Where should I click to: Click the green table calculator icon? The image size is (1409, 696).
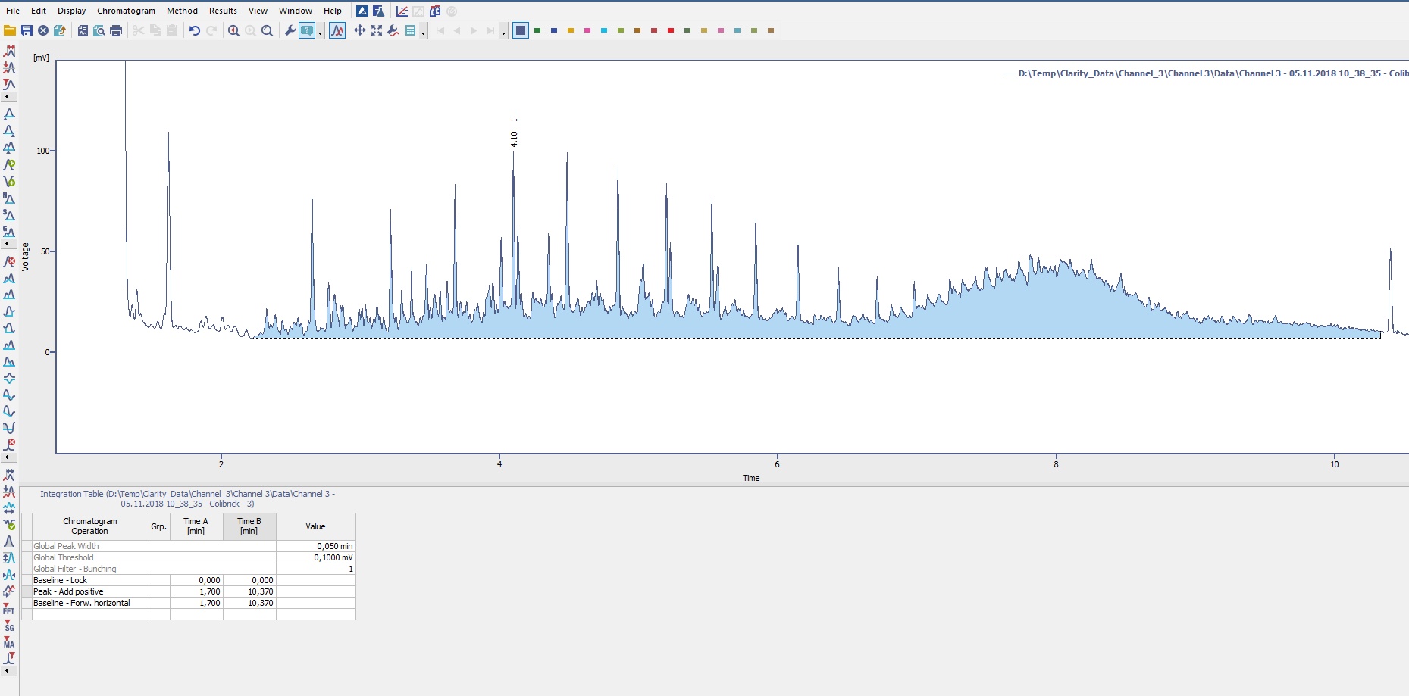coord(410,30)
